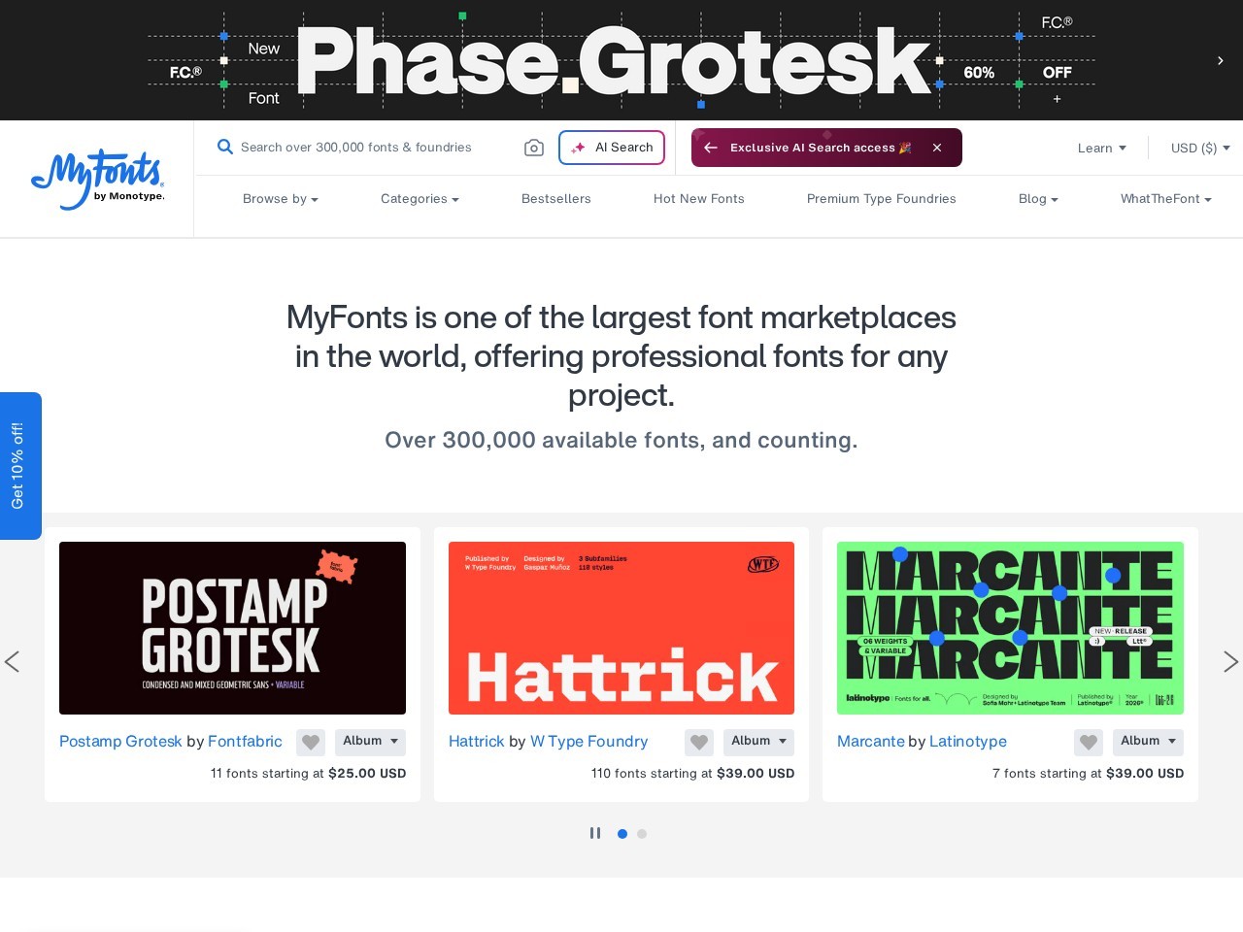This screenshot has height=932, width=1243.
Task: Close the Exclusive AI Search access banner
Action: 937,148
